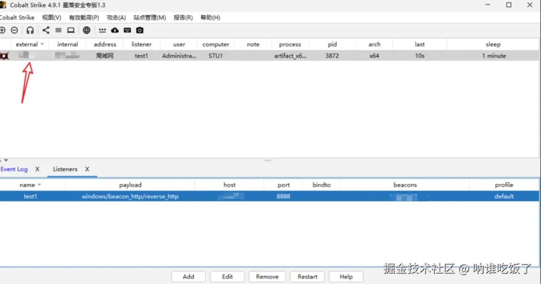Click the Restart listener button
Image resolution: width=541 pixels, height=284 pixels.
307,277
